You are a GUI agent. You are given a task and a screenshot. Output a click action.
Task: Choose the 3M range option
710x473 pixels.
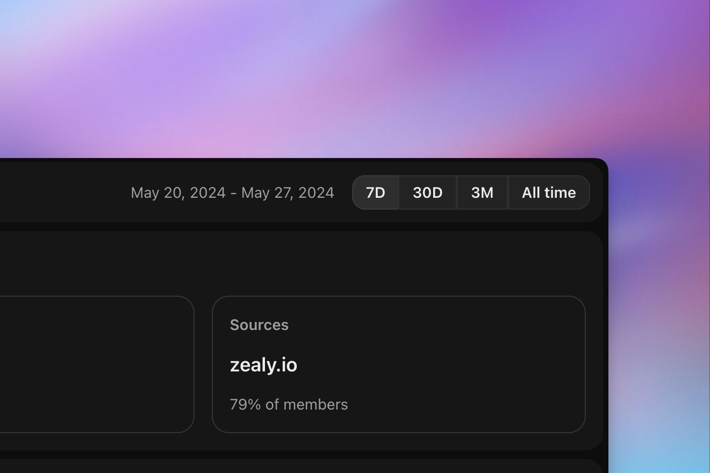click(x=482, y=192)
